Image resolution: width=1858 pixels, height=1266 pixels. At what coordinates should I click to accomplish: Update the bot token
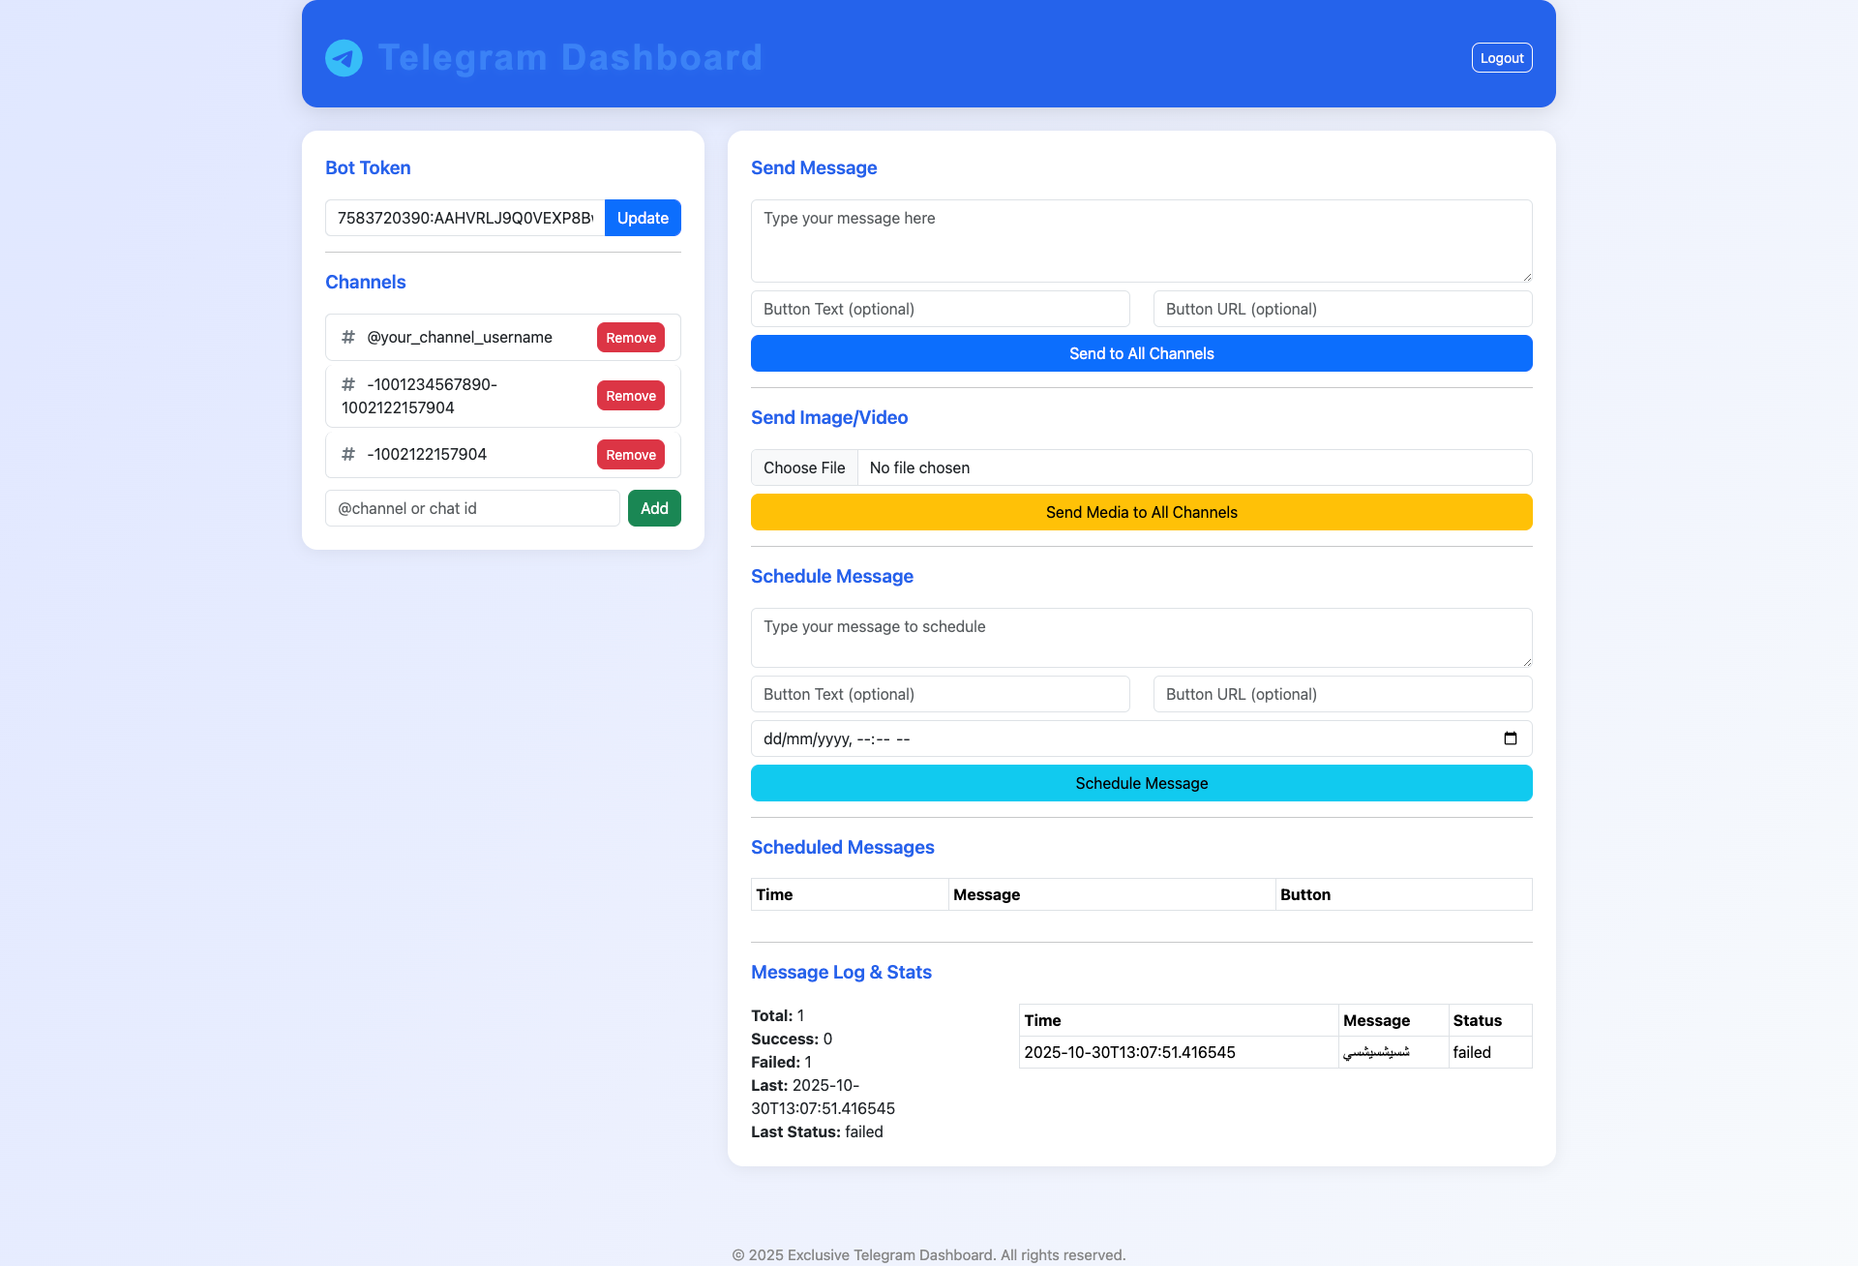point(643,218)
